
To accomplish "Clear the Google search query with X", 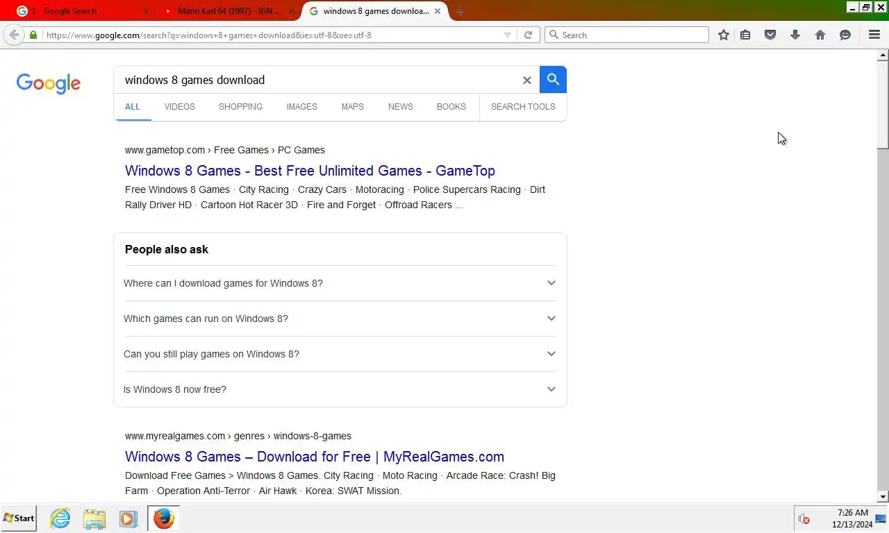I will tap(526, 81).
